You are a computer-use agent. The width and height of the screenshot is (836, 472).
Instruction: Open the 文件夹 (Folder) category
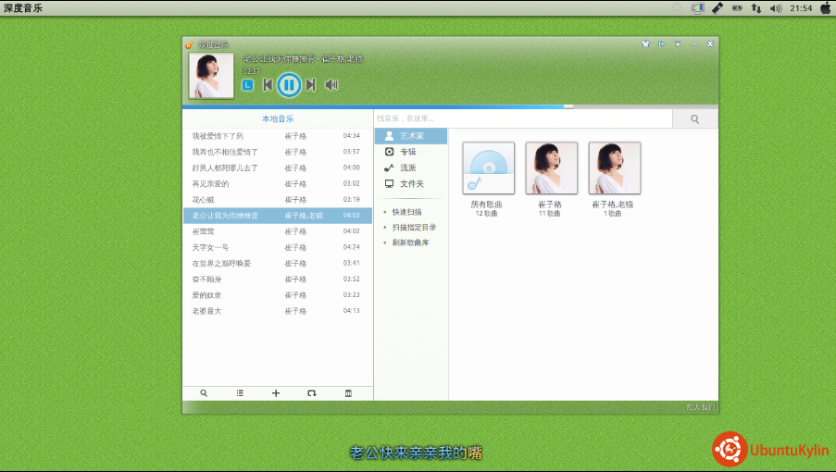click(410, 183)
